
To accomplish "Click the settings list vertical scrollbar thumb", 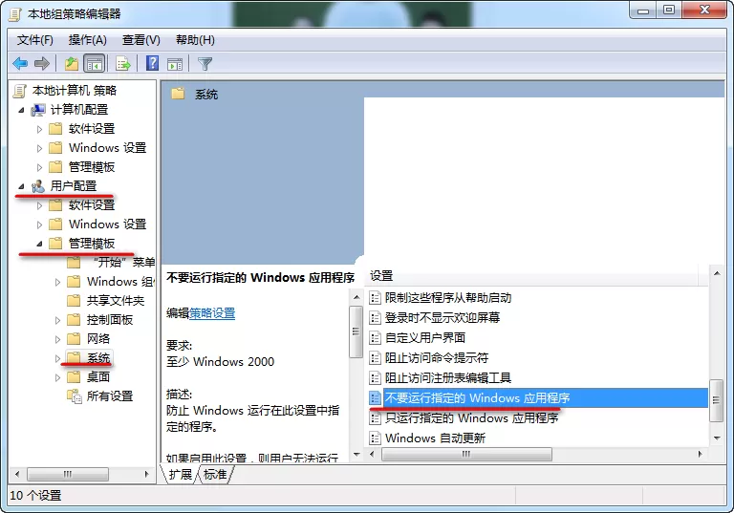I will pos(716,400).
